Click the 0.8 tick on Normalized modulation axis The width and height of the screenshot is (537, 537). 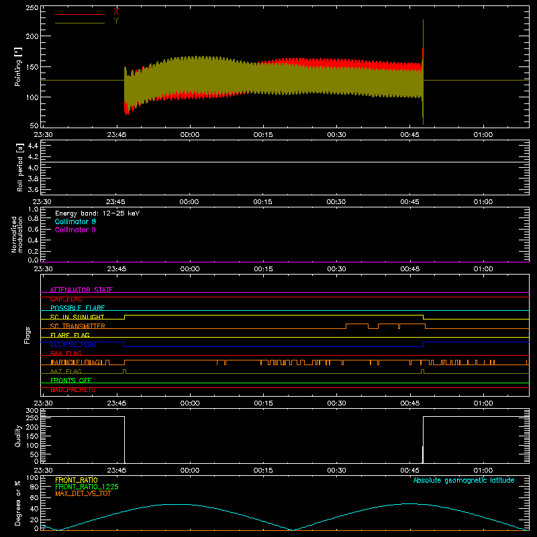point(33,219)
